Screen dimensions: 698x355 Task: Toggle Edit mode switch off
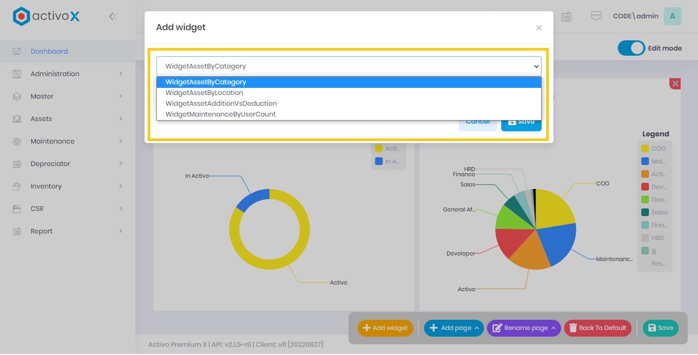point(631,48)
